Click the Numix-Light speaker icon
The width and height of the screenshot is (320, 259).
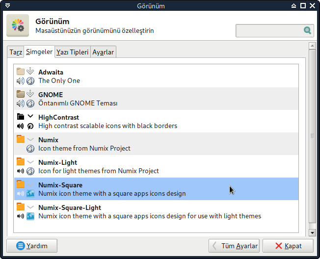tap(21, 171)
